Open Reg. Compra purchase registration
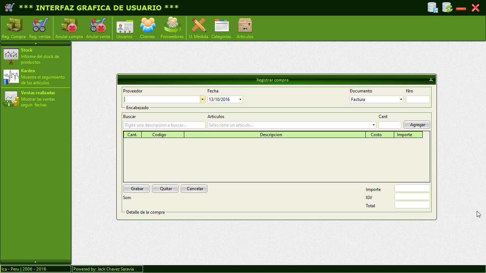 pyautogui.click(x=14, y=28)
